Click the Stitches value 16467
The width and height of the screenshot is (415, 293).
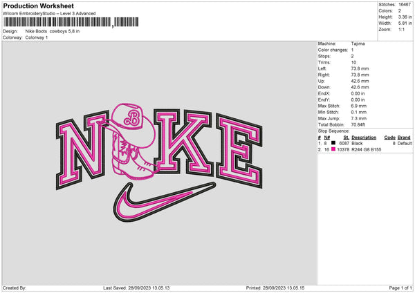tap(404, 5)
